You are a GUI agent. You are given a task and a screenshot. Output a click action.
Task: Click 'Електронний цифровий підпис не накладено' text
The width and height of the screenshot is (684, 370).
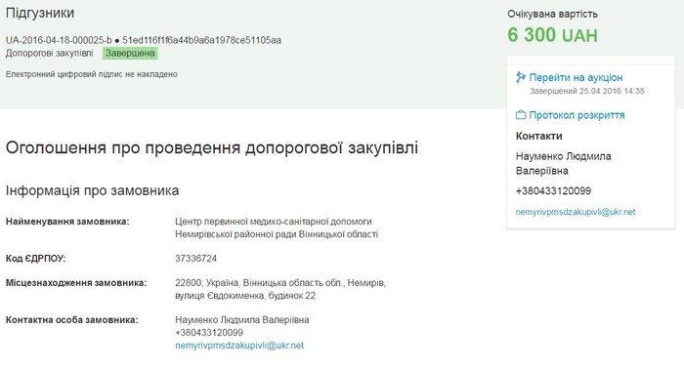[92, 74]
